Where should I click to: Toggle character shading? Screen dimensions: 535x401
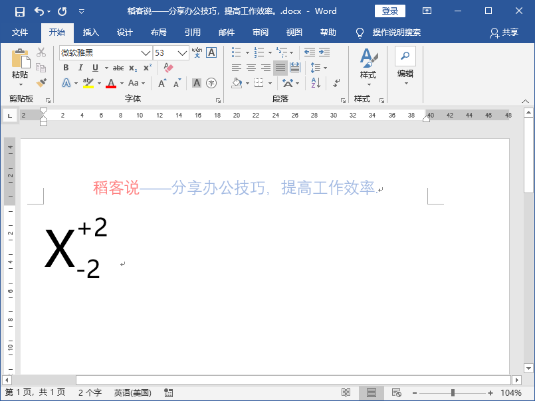[x=197, y=83]
